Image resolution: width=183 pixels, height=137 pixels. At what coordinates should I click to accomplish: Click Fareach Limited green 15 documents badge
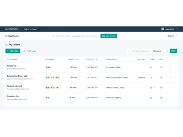point(53,88)
